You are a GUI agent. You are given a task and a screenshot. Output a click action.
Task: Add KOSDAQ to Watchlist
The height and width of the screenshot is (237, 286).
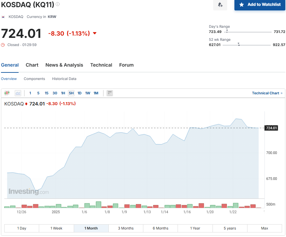pyautogui.click(x=260, y=5)
